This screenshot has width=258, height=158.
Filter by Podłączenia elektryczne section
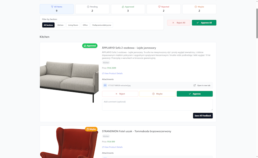coord(102,25)
